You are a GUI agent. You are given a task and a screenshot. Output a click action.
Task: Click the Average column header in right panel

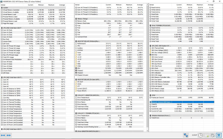tap(209, 5)
